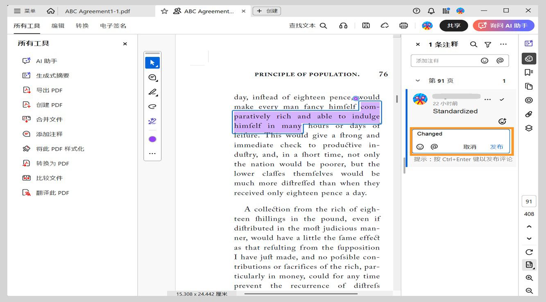Open the 菜单 hamburger menu

pyautogui.click(x=25, y=11)
